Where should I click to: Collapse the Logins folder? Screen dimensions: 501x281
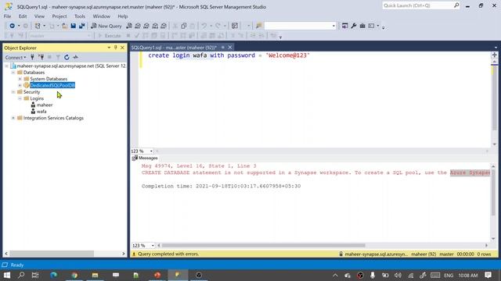(20, 98)
